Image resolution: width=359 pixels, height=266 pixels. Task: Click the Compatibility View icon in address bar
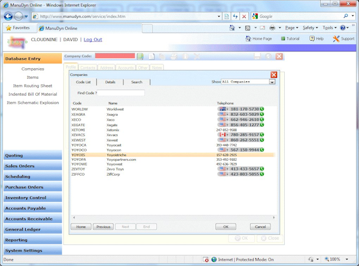click(226, 17)
